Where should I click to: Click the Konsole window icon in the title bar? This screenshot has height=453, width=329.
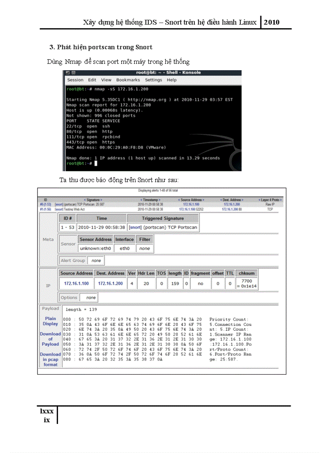coord(67,73)
